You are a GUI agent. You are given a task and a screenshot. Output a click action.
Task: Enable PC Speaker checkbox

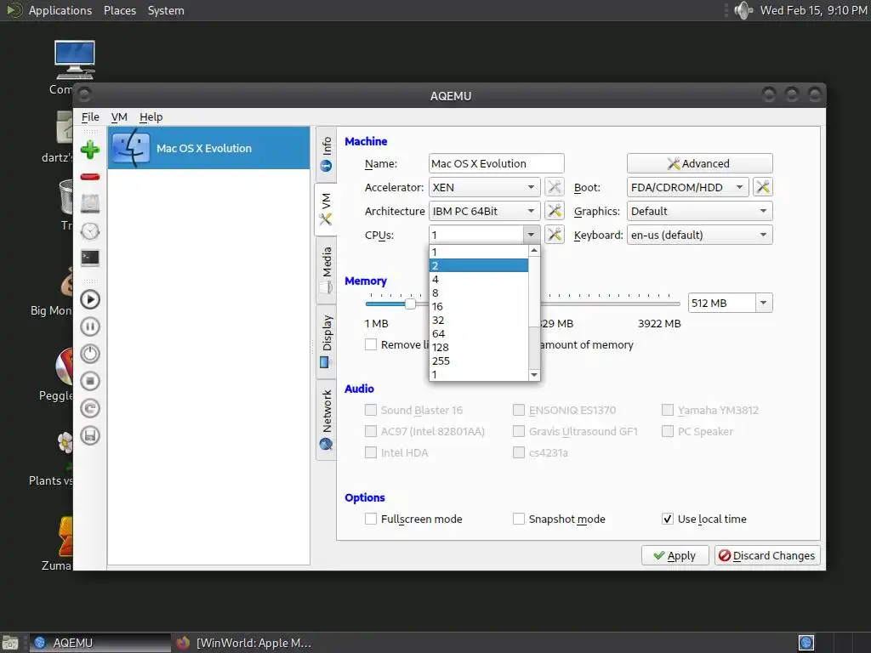pyautogui.click(x=667, y=431)
